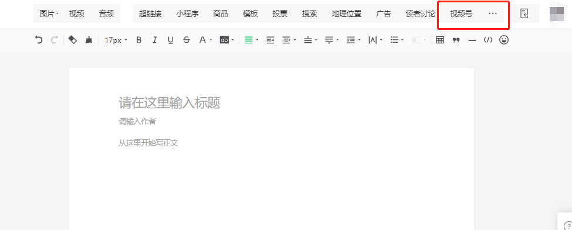Add a 地理位置
The image size is (572, 230).
[x=347, y=14]
